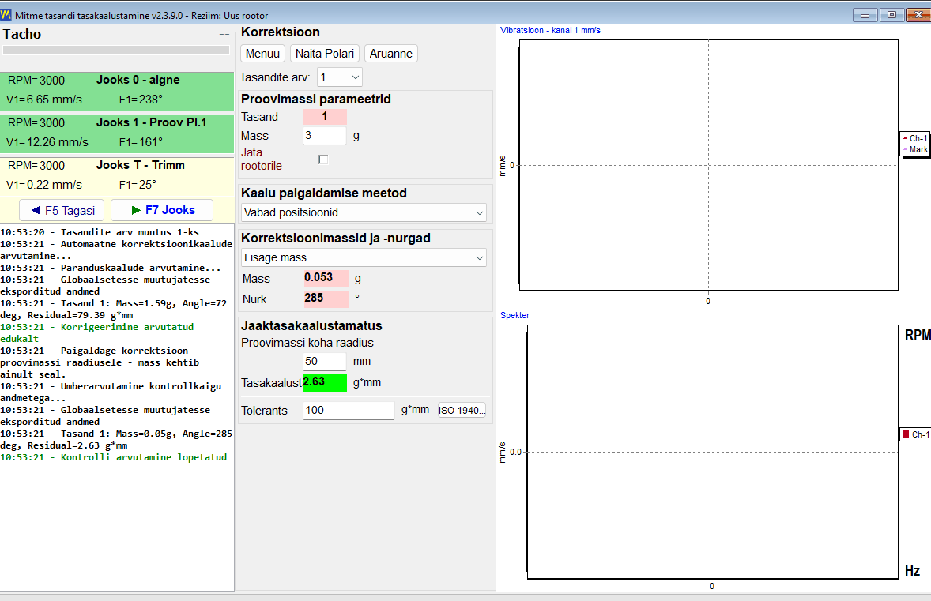The height and width of the screenshot is (601, 931).
Task: Click the Hz axis label in spectrum
Action: (x=913, y=571)
